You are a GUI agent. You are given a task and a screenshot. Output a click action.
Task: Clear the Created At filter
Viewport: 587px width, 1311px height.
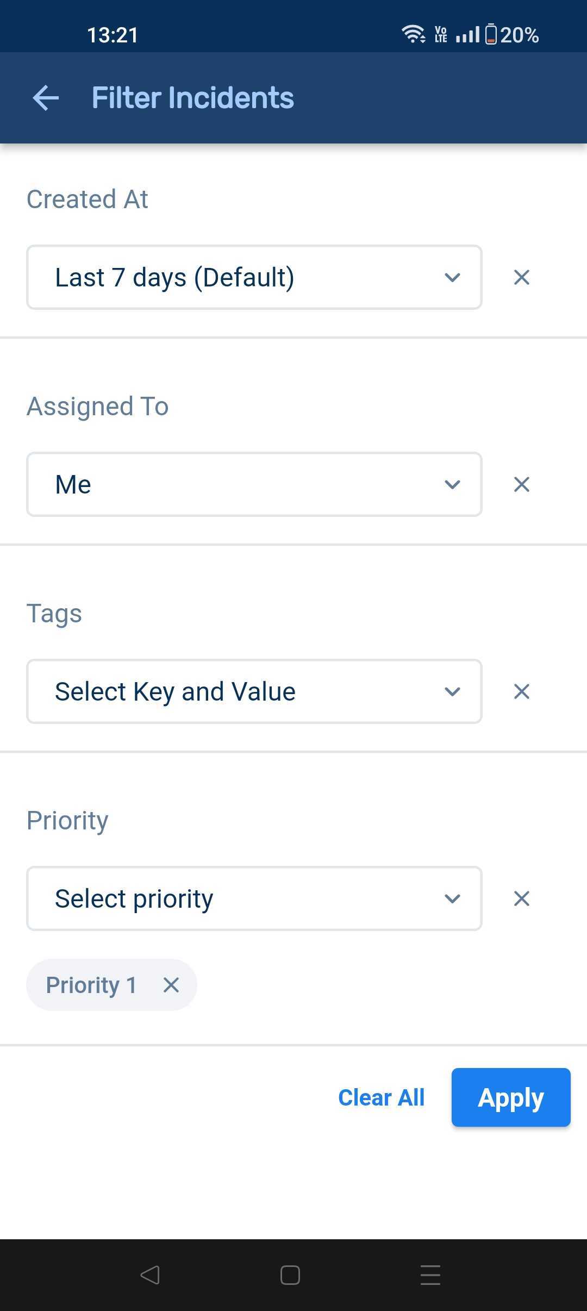[x=521, y=277]
